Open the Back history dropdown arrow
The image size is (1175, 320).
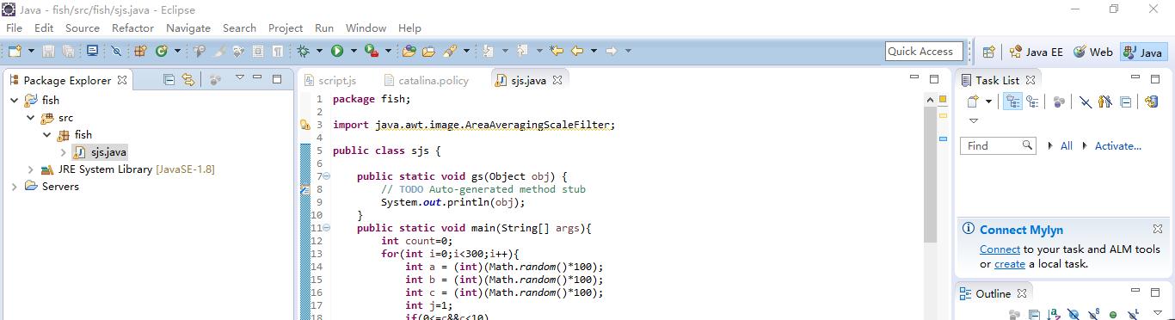[x=594, y=52]
